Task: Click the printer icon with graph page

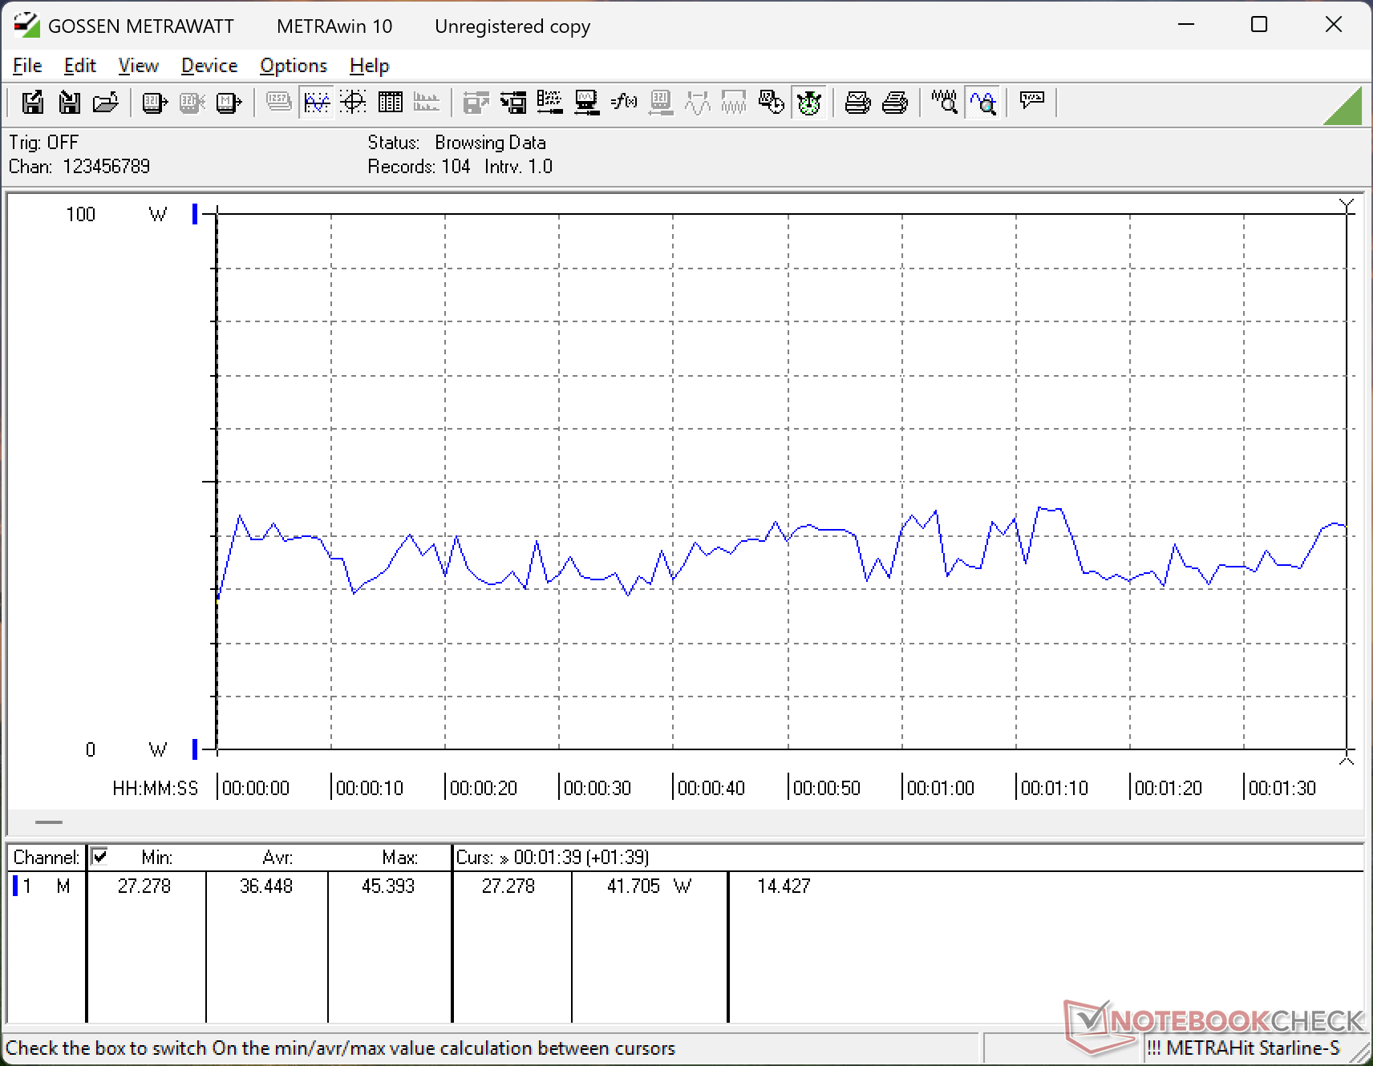Action: coord(857,103)
